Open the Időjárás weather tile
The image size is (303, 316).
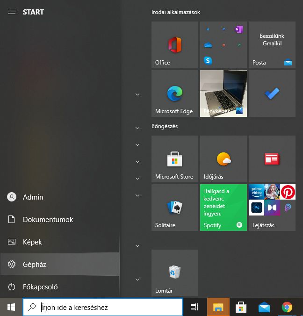coord(224,159)
